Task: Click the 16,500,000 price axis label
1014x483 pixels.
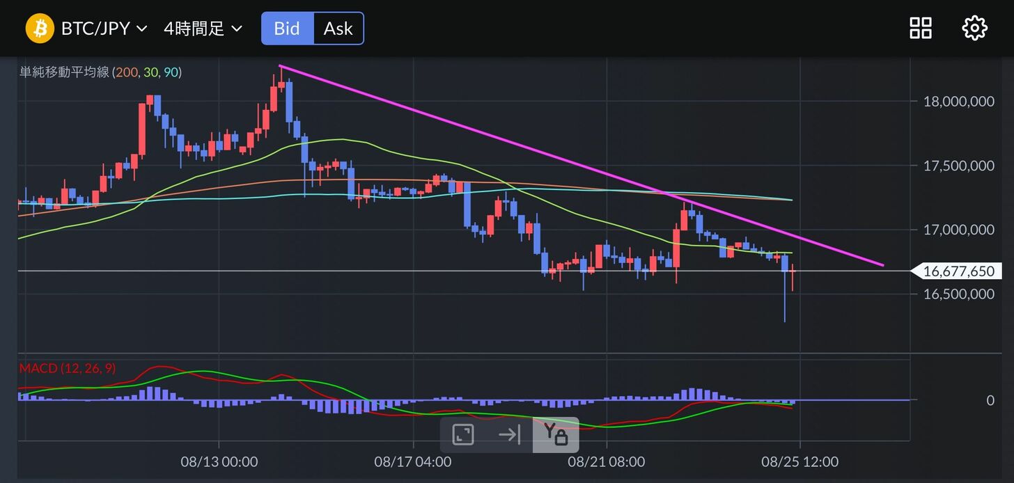Action: point(958,294)
